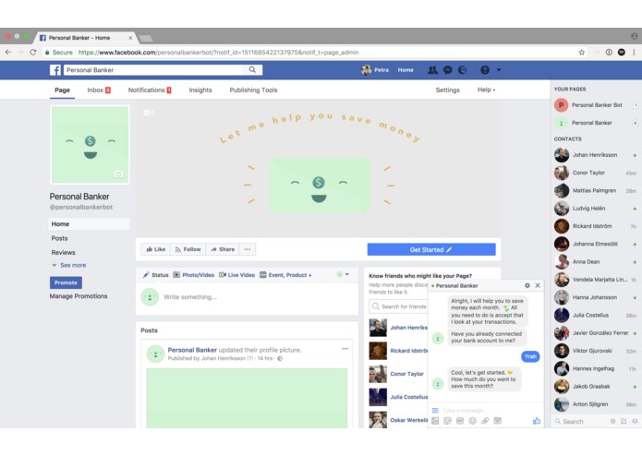642x456 pixels.
Task: Click the camera icon on the profile picture
Action: point(118,174)
